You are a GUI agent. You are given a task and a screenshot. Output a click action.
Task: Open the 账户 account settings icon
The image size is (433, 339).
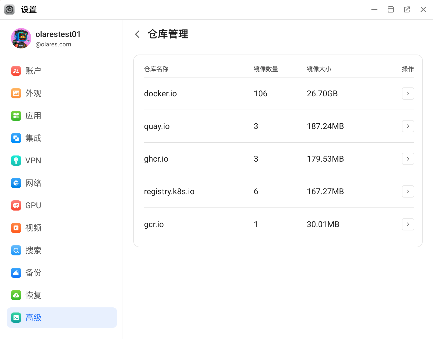(x=16, y=71)
